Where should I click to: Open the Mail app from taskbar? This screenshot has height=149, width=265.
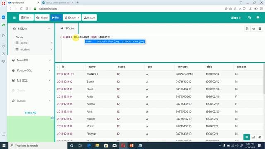coord(114,145)
